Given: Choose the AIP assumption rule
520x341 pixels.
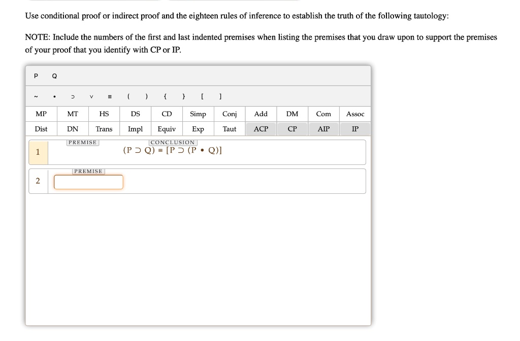Looking at the screenshot, I should [x=323, y=129].
